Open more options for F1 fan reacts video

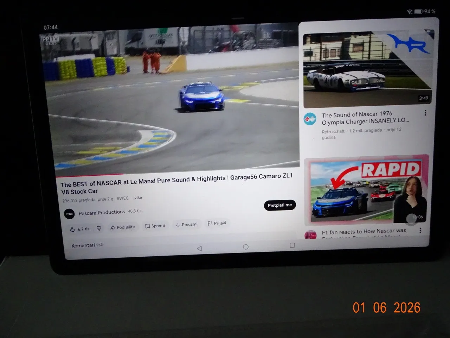(x=420, y=230)
